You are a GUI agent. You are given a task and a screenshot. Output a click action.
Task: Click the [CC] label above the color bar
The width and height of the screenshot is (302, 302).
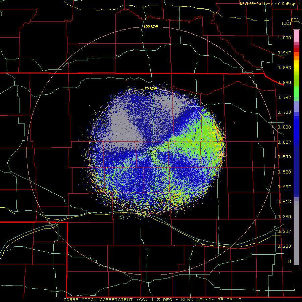(x=287, y=23)
